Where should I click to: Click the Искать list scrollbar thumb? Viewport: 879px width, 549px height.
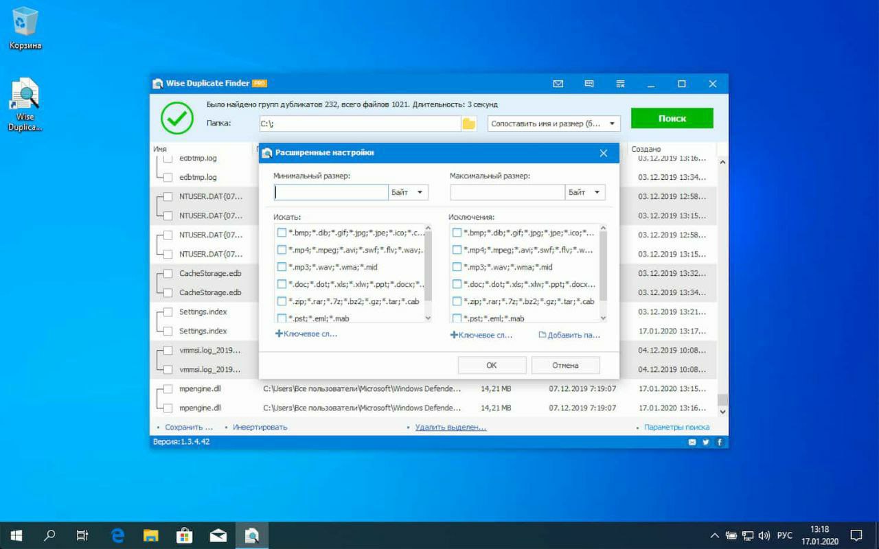428,266
